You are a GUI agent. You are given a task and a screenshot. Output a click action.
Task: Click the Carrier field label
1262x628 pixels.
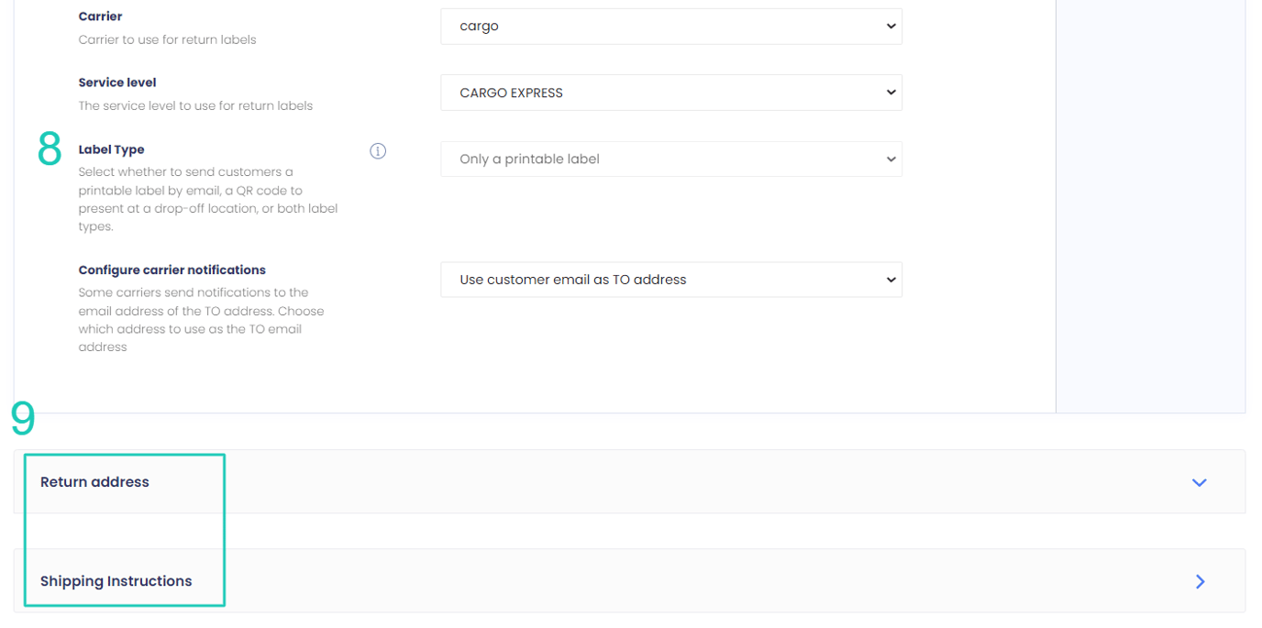[100, 17]
